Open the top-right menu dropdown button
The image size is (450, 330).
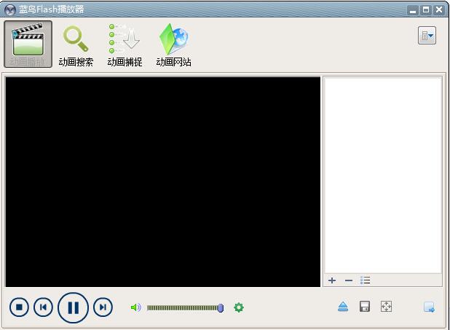point(427,36)
